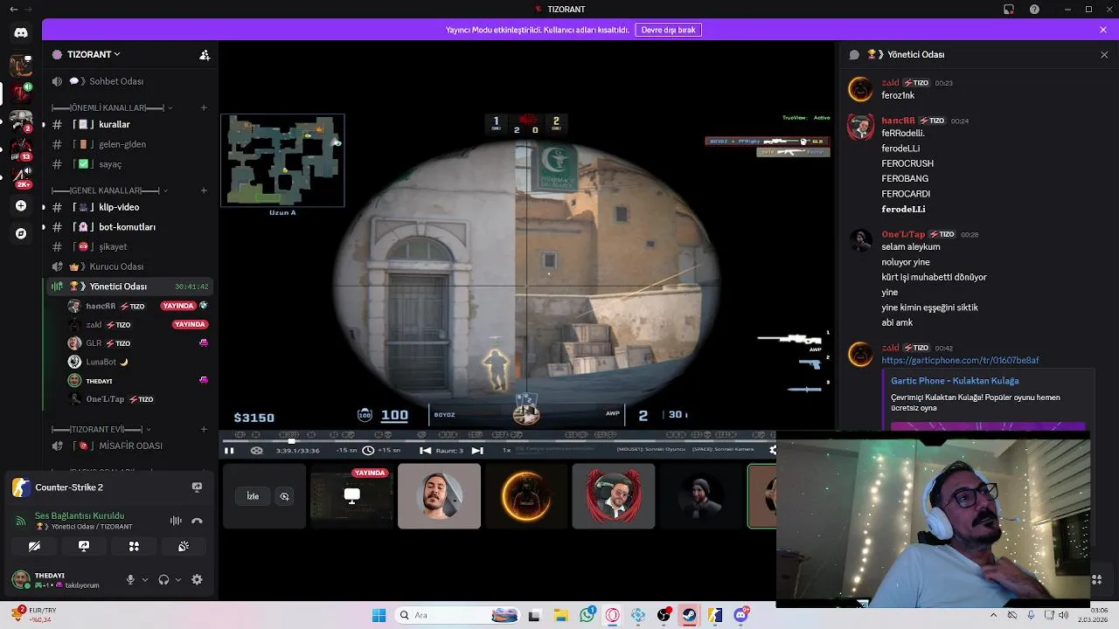
Task: Click the Devre dışı bırak button
Action: pyautogui.click(x=668, y=30)
